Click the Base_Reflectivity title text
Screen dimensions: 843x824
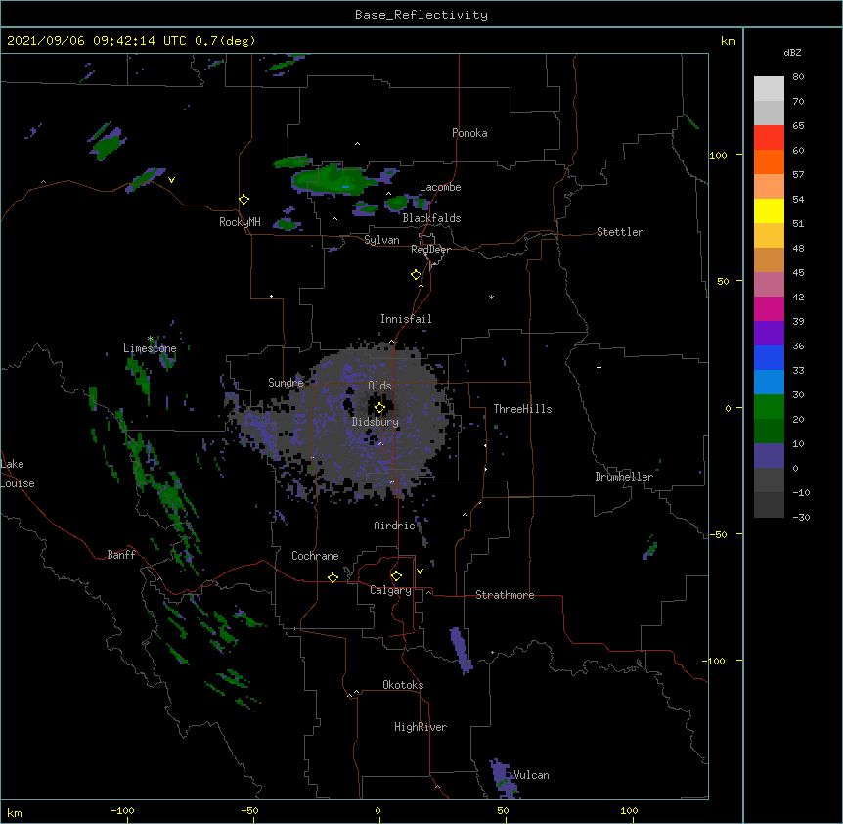point(421,15)
